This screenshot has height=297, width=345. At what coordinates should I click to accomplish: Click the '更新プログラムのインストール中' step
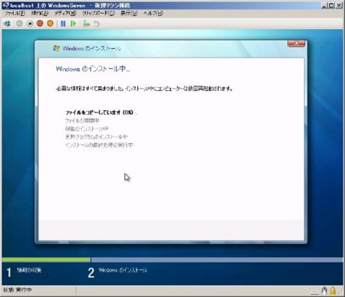[97, 137]
